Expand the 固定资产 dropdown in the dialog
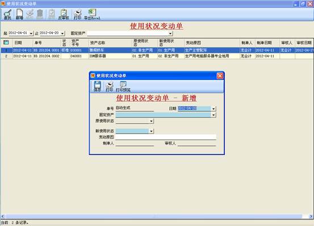The width and height of the screenshot is (314, 226). click(213, 115)
